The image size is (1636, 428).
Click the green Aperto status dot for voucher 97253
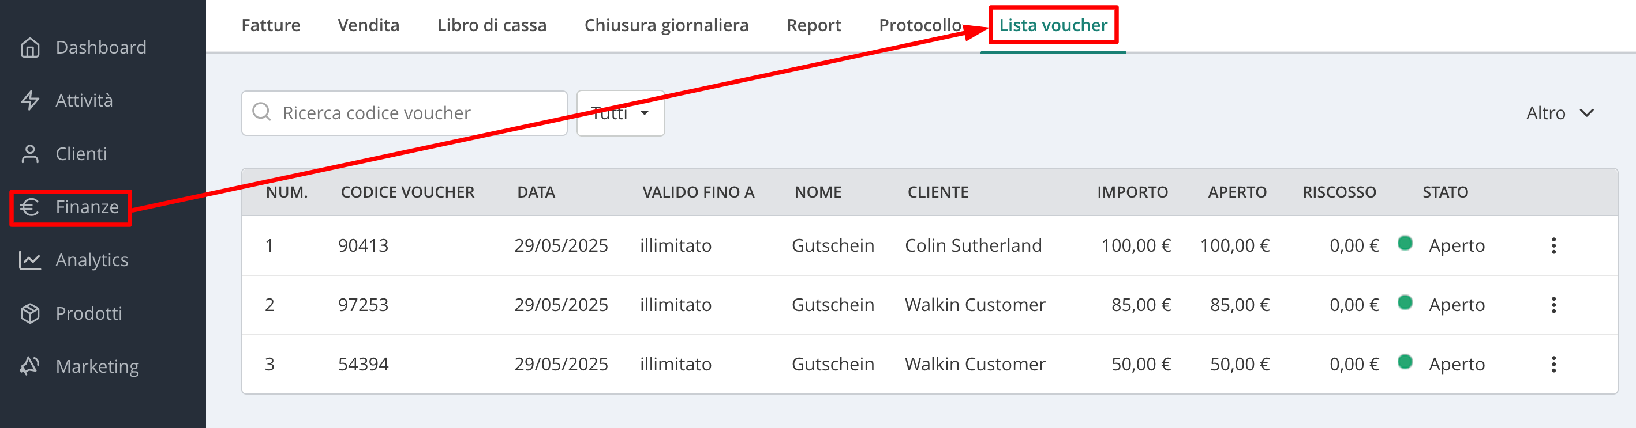pyautogui.click(x=1405, y=302)
